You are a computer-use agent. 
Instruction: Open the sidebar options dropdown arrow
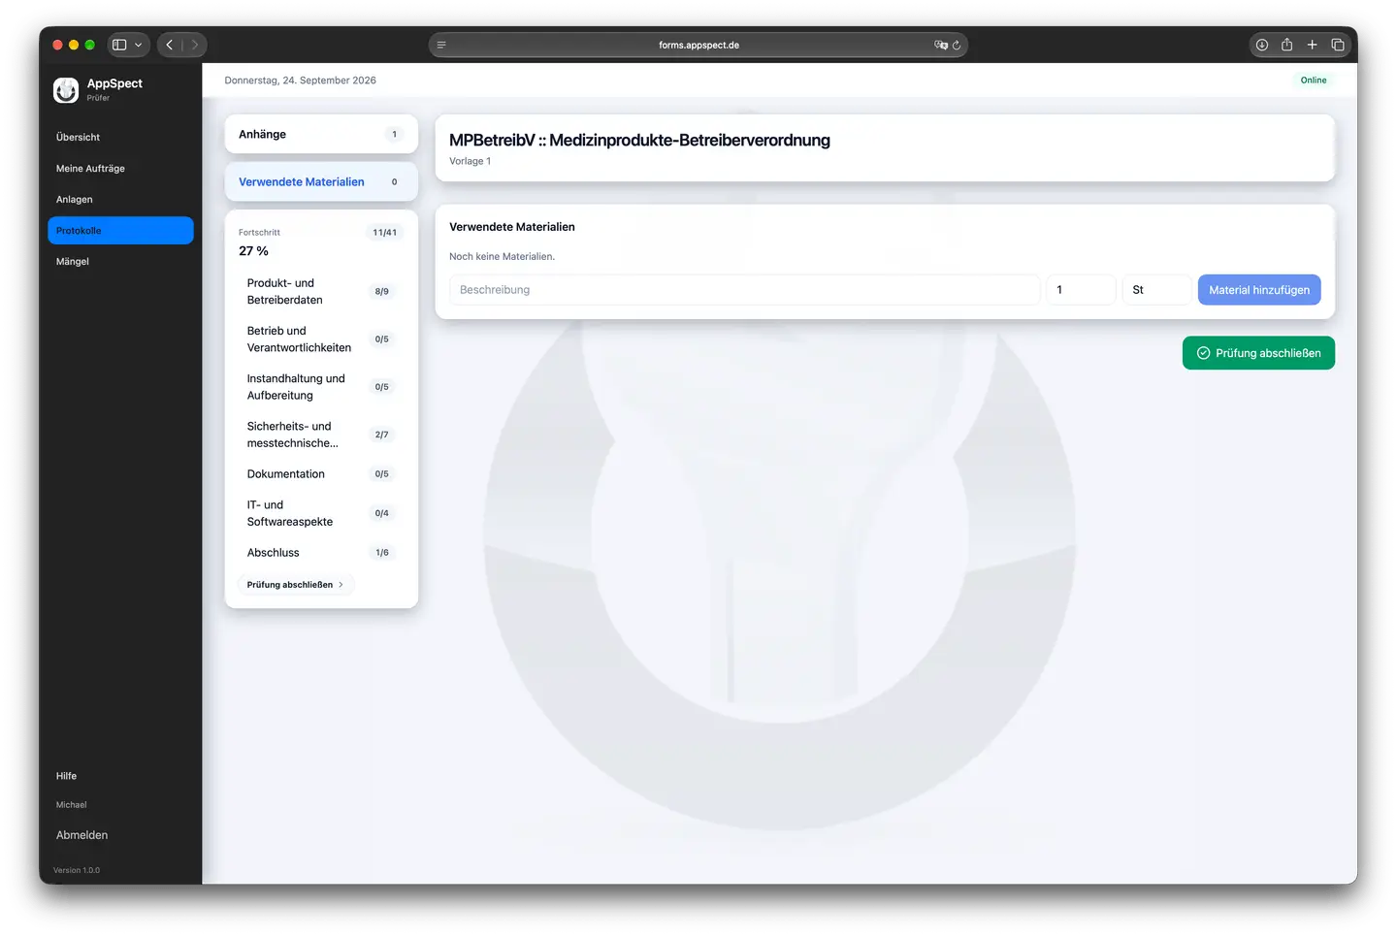click(x=139, y=45)
